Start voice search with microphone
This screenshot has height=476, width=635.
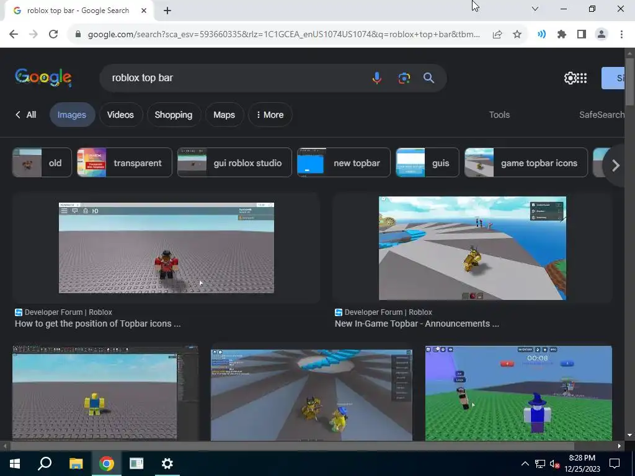376,77
